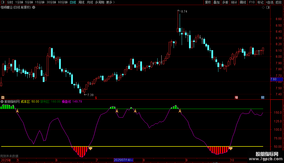
Task: Click the running-man sell signal before August
Action: click(135, 111)
